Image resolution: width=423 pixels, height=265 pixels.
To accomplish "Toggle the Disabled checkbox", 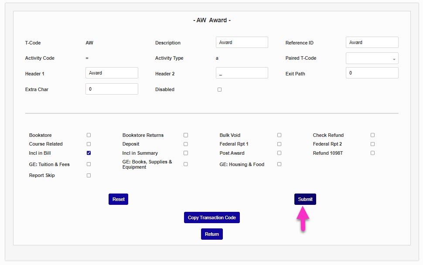I will pos(219,90).
